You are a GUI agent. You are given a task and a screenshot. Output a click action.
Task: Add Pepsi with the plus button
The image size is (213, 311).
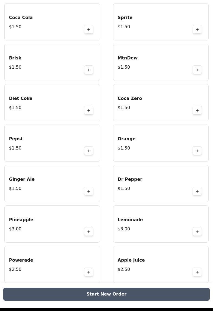[89, 151]
